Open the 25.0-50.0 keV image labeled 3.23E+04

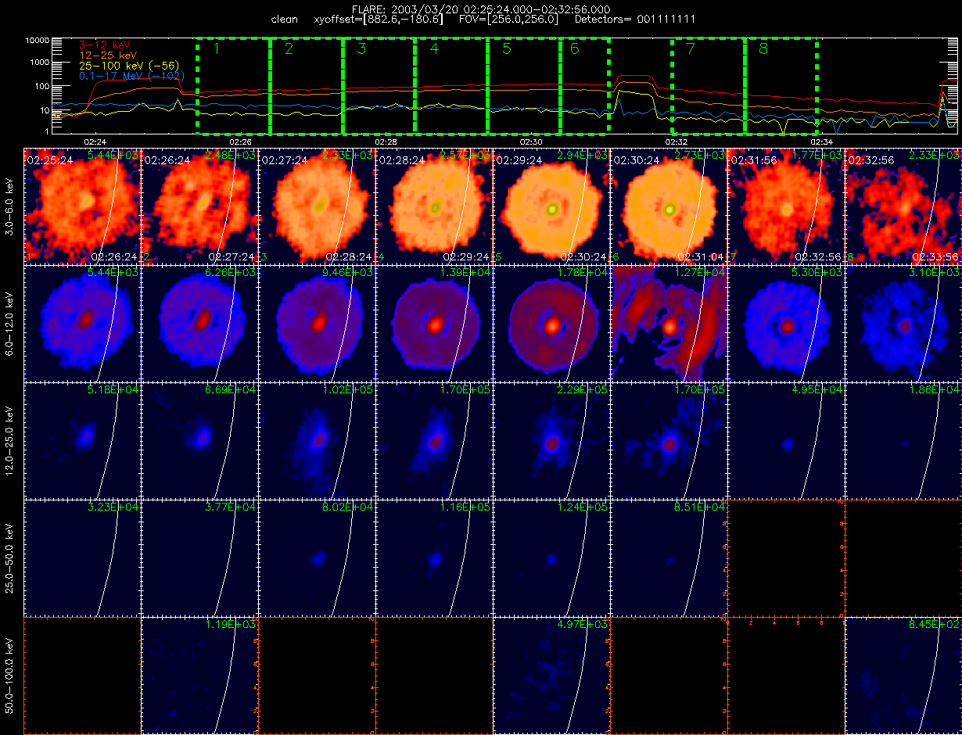pyautogui.click(x=83, y=558)
